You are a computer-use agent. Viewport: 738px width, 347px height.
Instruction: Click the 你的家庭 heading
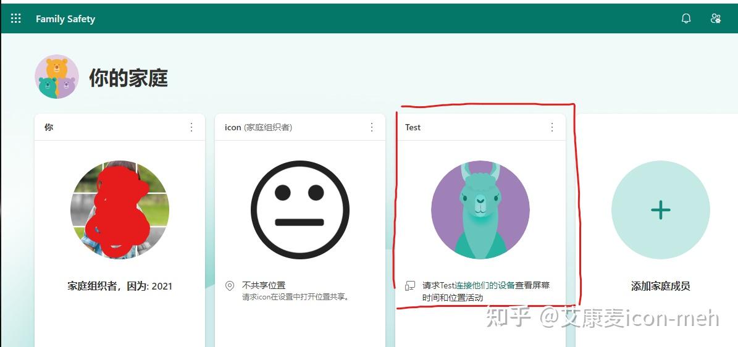(128, 78)
